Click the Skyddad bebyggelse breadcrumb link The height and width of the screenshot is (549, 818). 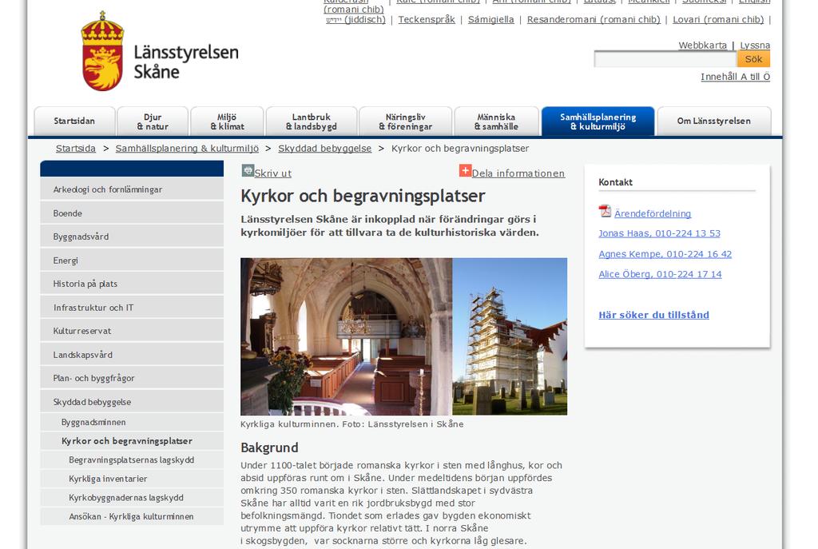click(325, 149)
